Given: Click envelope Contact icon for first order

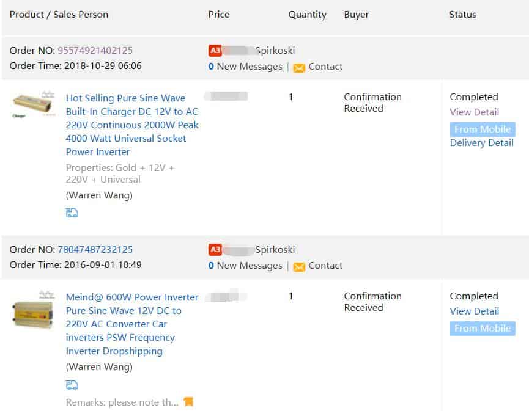Looking at the screenshot, I should tap(299, 68).
